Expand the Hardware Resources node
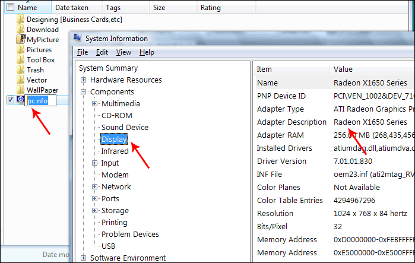 click(84, 80)
